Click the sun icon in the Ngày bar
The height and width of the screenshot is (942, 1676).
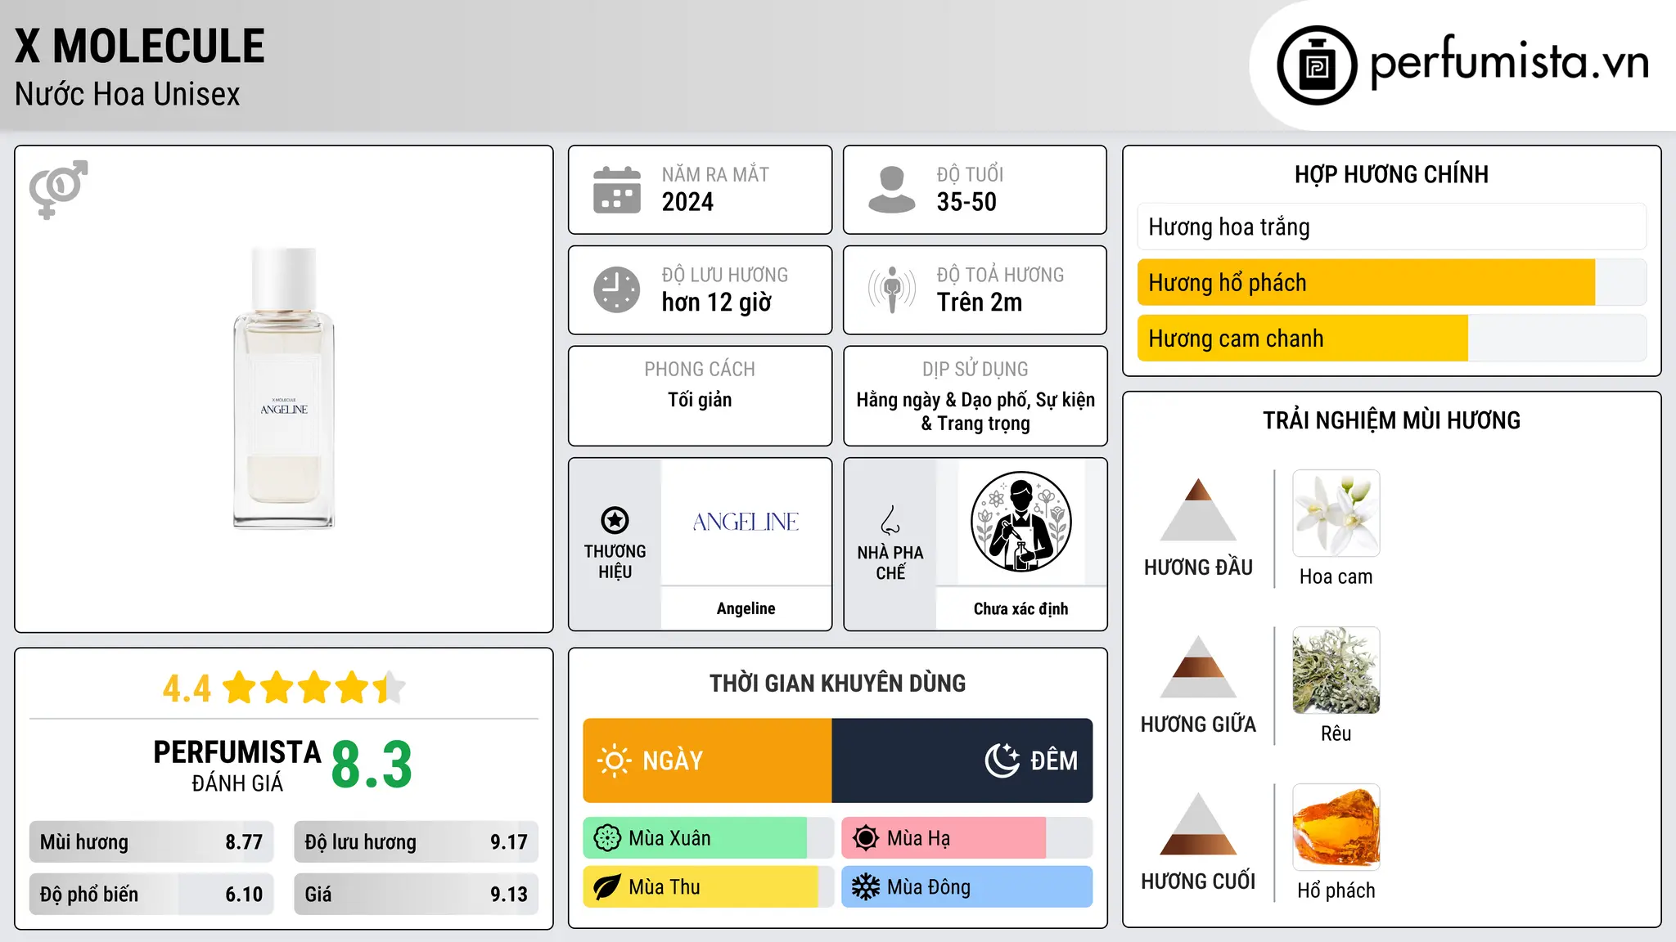point(614,760)
